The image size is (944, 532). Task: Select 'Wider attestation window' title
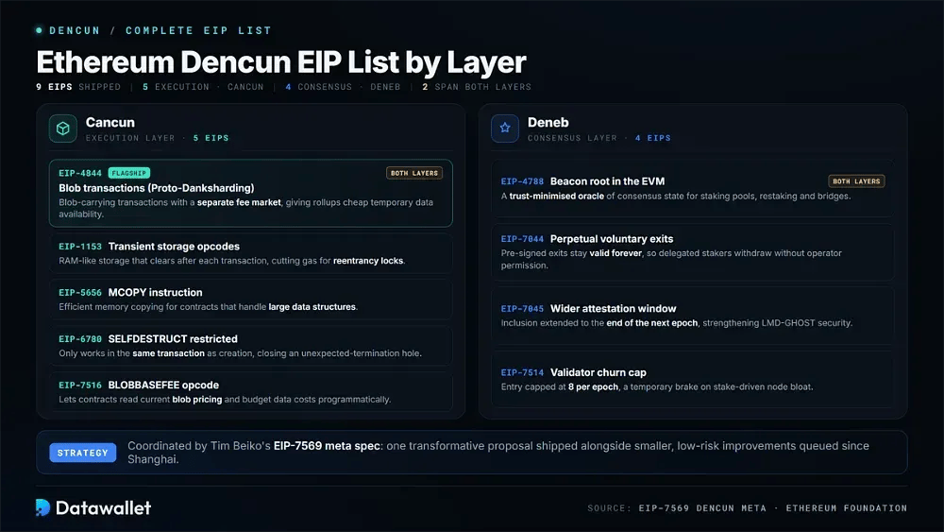[x=613, y=309]
